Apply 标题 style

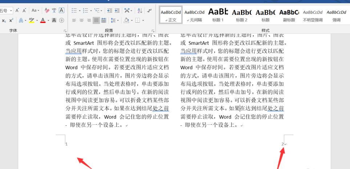[265, 15]
